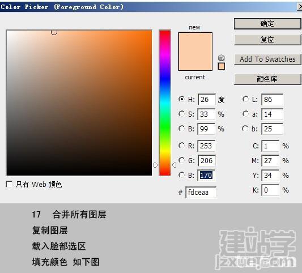The height and width of the screenshot is (273, 302).
Task: Click the Add To Swatches button
Action: (267, 59)
